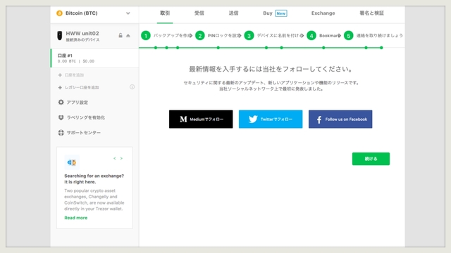Image resolution: width=451 pixels, height=253 pixels.
Task: Select the 口座 #1 account
Action: coord(95,58)
